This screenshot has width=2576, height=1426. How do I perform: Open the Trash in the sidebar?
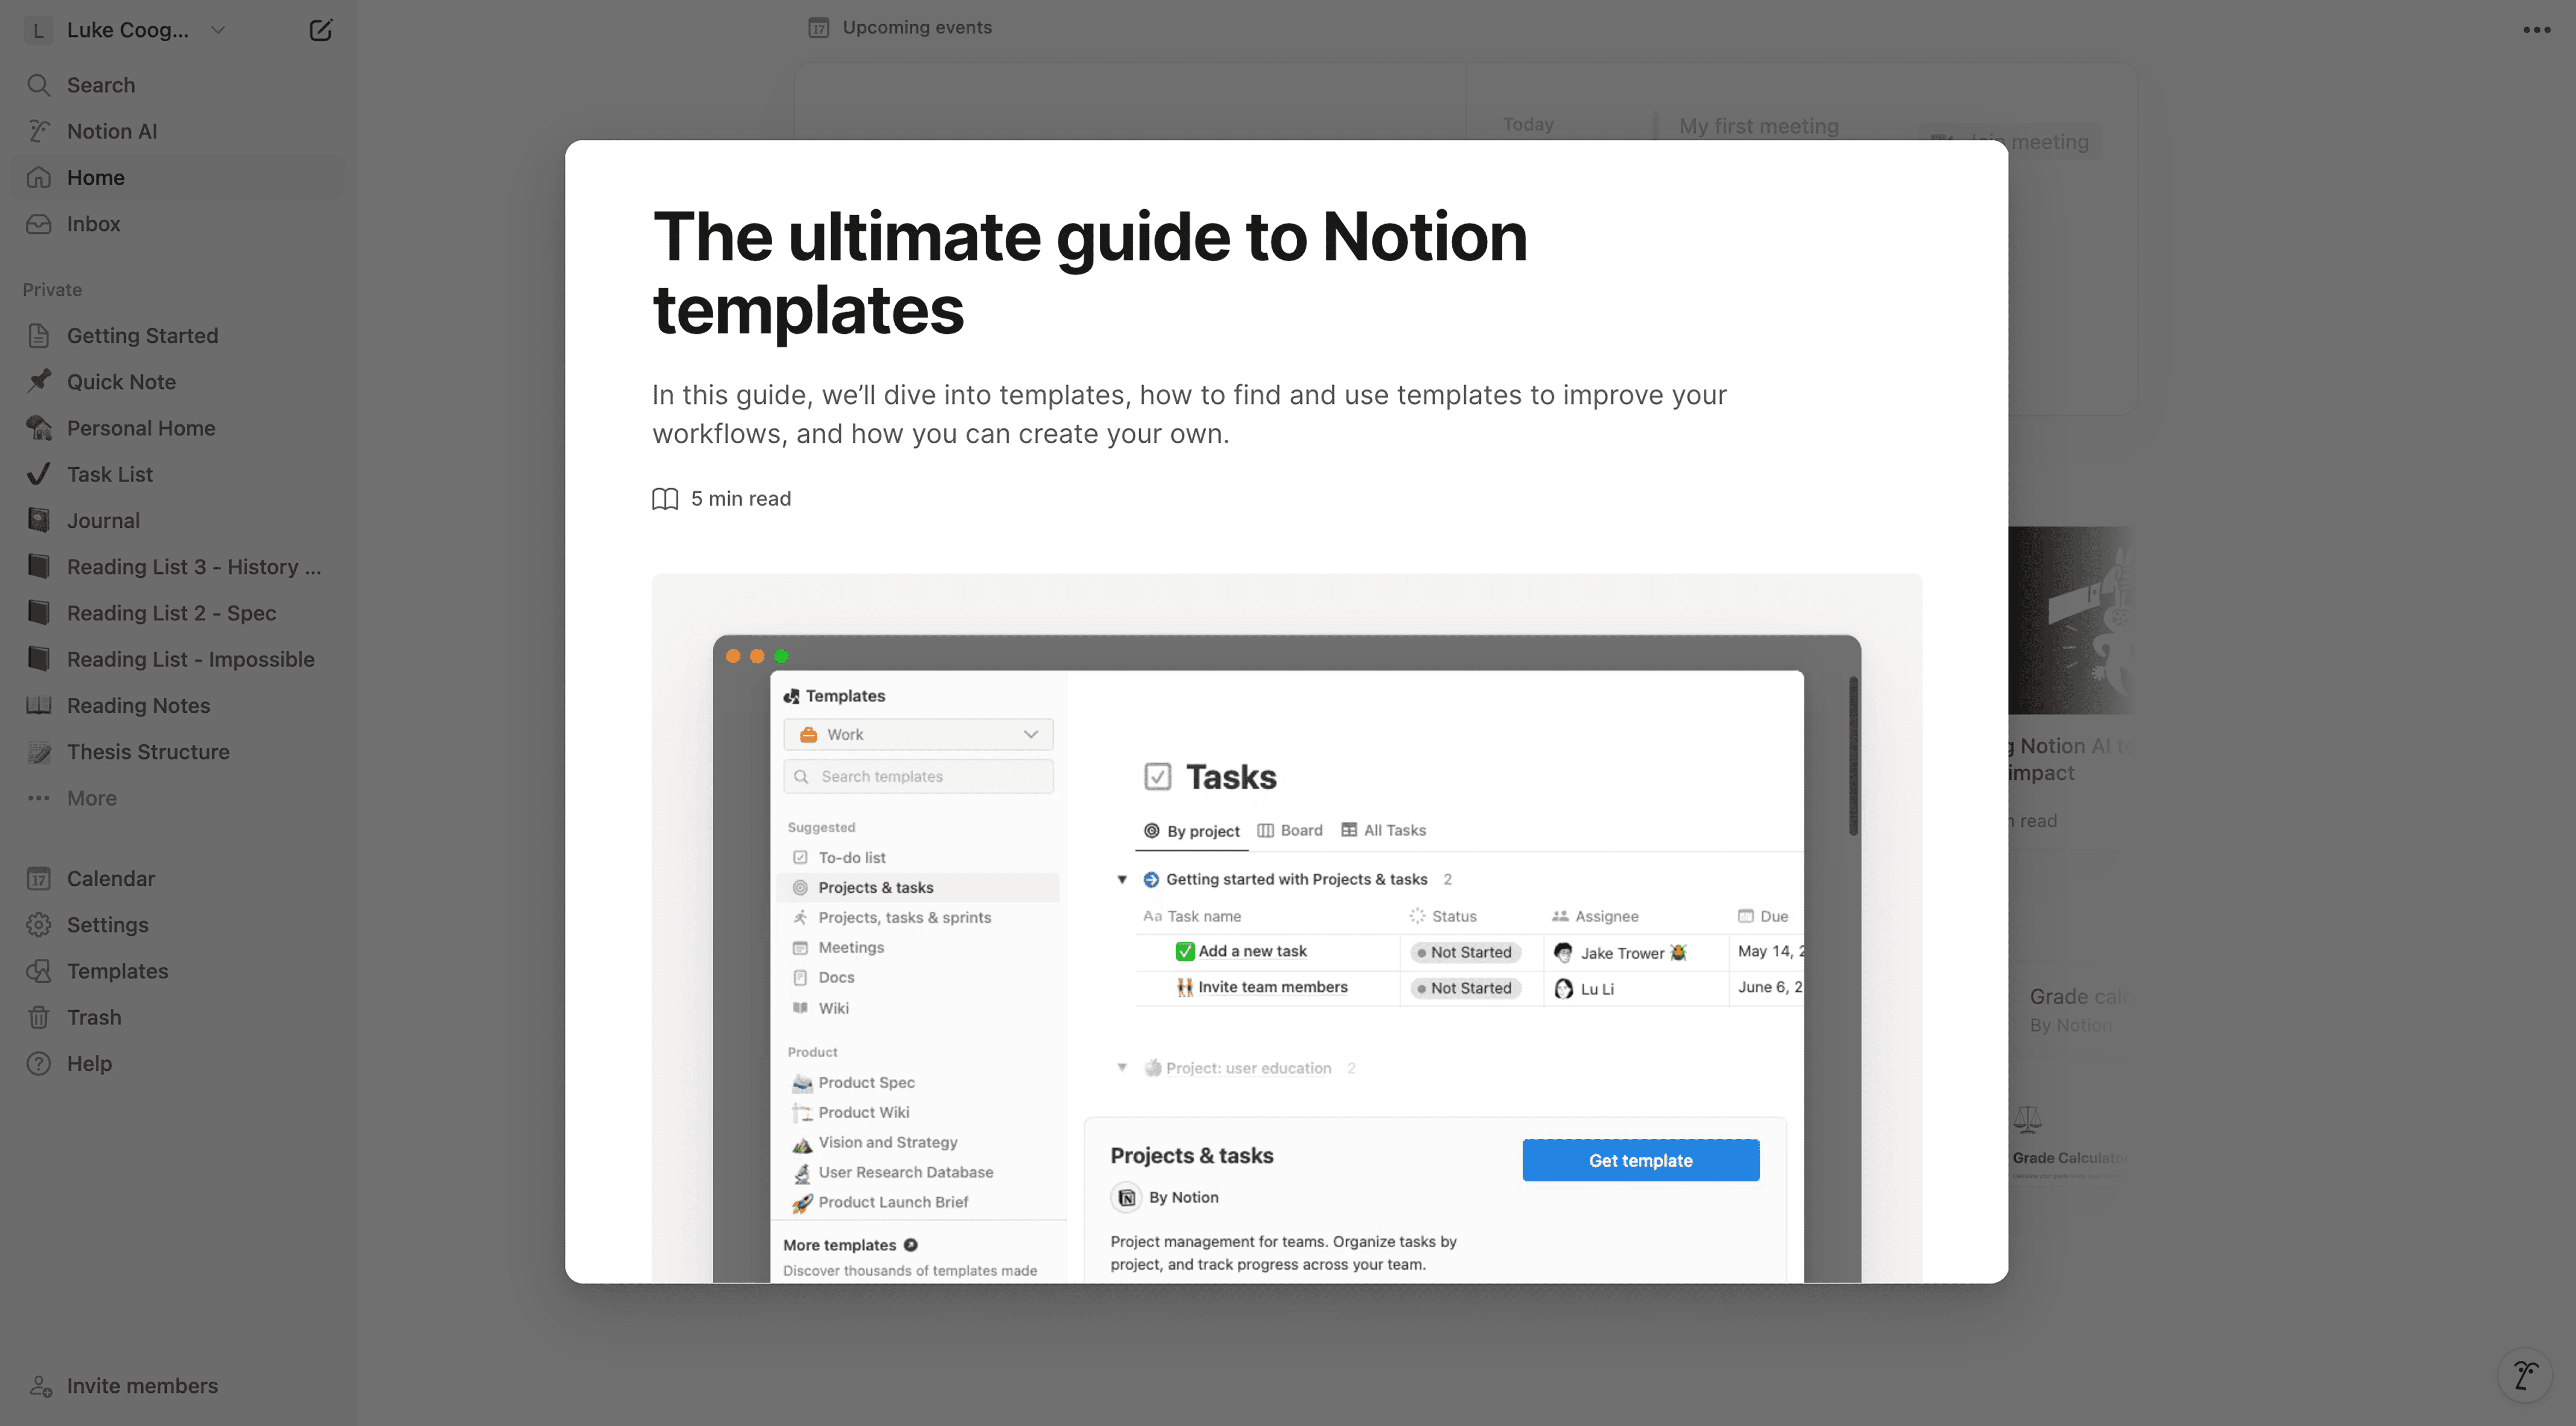click(x=93, y=1017)
